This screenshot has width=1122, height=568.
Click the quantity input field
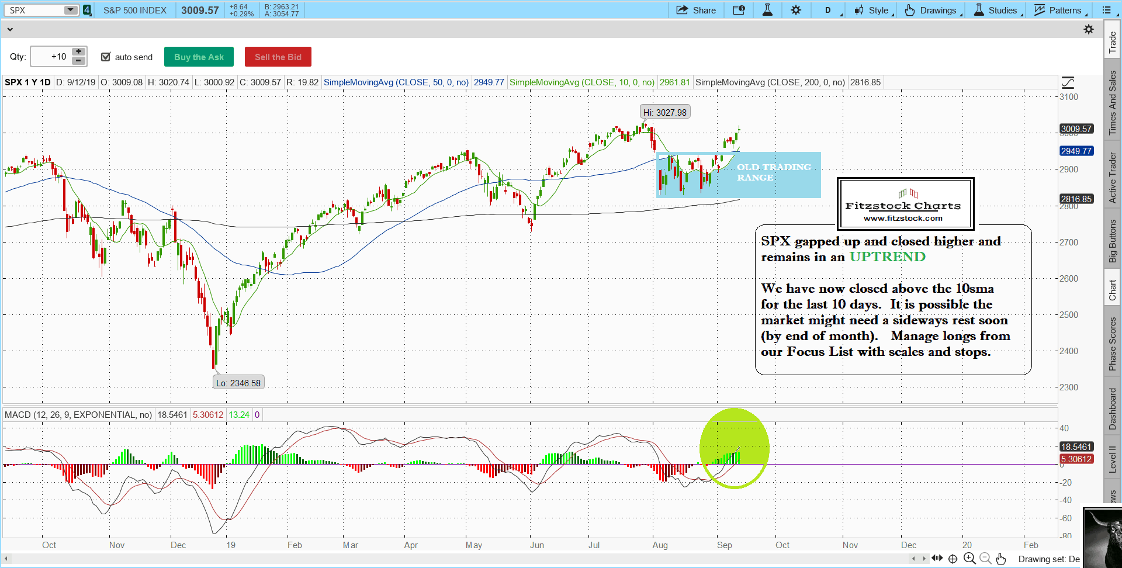(50, 57)
